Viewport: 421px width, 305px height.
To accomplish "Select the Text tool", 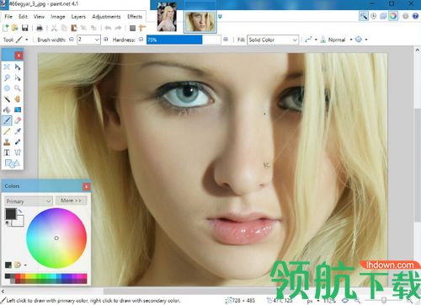I will click(7, 152).
